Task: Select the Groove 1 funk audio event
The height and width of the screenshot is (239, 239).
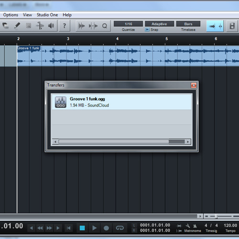Action: click(128, 56)
